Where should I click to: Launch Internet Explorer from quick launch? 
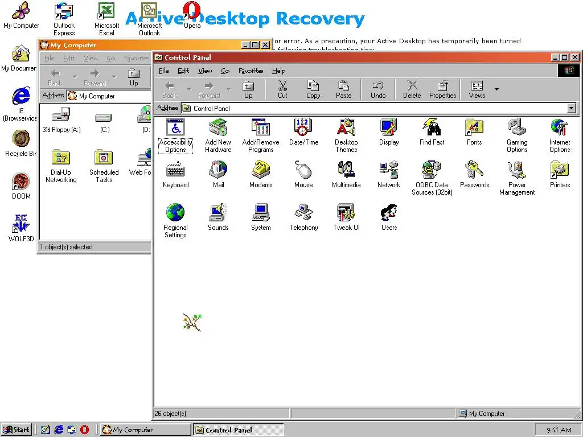click(59, 430)
